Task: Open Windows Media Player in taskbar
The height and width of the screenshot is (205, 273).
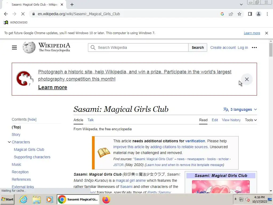Action: pos(49,199)
